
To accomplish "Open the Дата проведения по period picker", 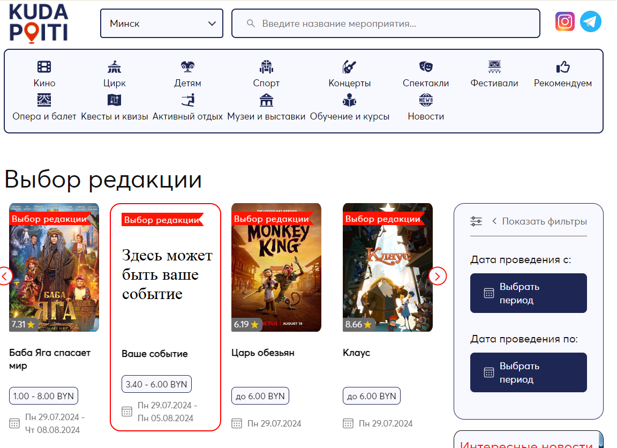I will 529,372.
